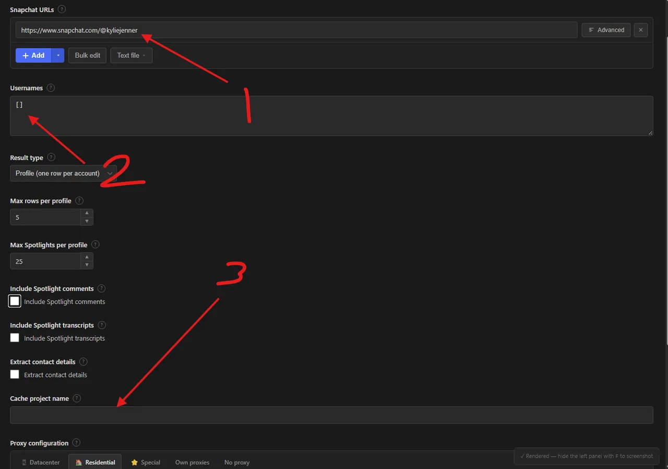Show help for Result type
The image size is (668, 469).
pyautogui.click(x=51, y=157)
